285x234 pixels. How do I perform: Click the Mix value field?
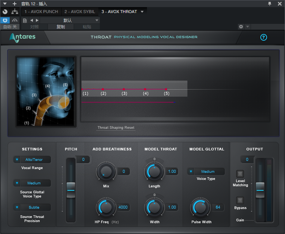click(x=123, y=171)
